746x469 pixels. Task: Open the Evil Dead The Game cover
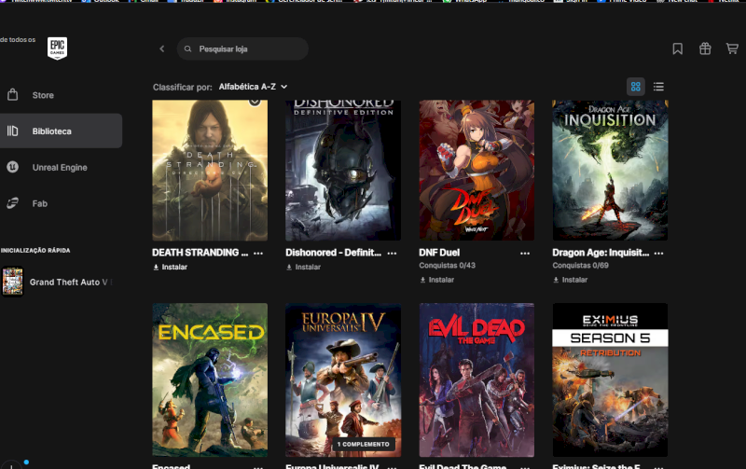477,379
